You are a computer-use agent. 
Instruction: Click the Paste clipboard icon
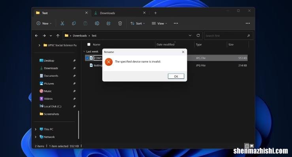pos(85,23)
